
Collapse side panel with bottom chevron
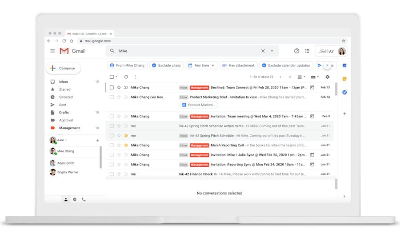(x=344, y=196)
